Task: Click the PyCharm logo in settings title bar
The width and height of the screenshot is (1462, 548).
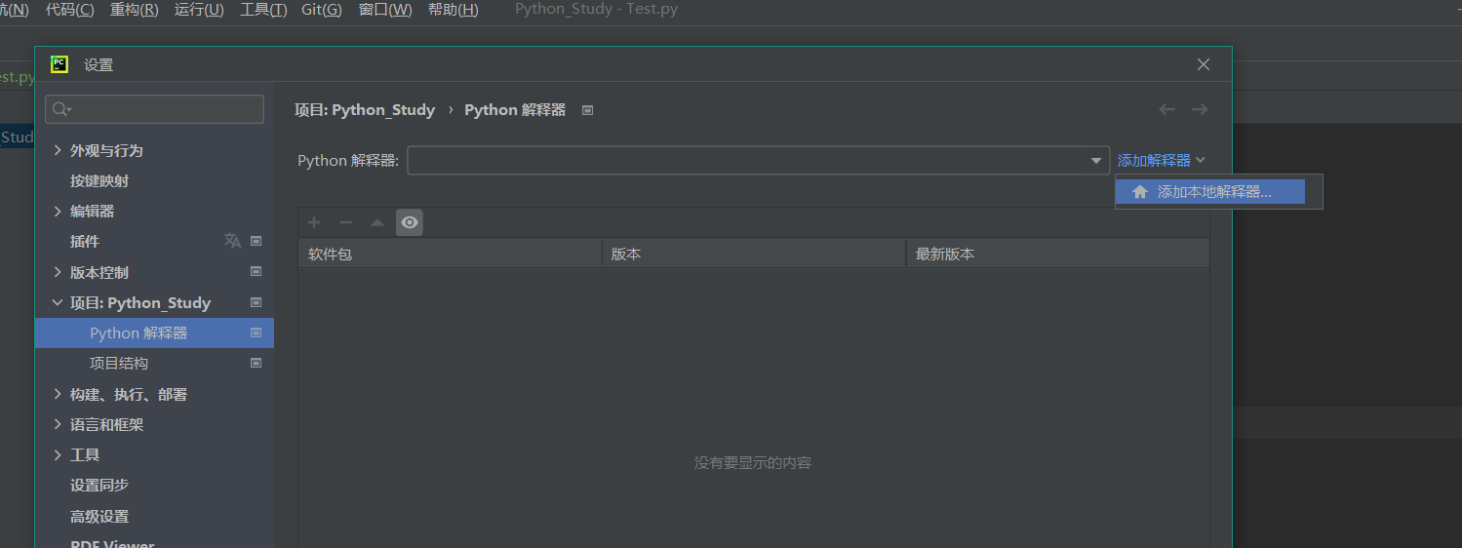Action: tap(59, 64)
